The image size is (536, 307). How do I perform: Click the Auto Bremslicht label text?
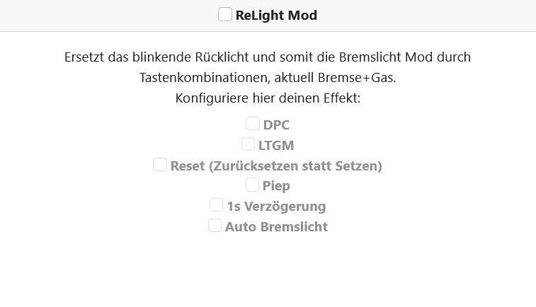coord(276,227)
